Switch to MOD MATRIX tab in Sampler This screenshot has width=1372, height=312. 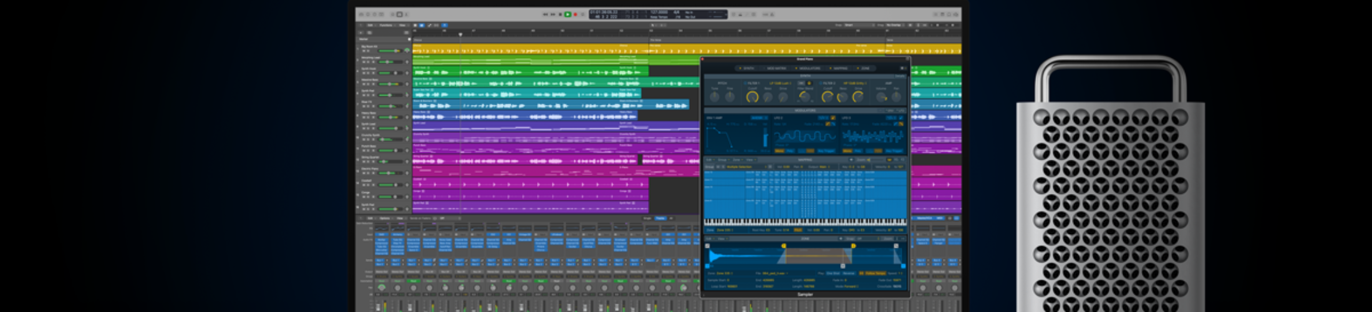click(x=775, y=68)
